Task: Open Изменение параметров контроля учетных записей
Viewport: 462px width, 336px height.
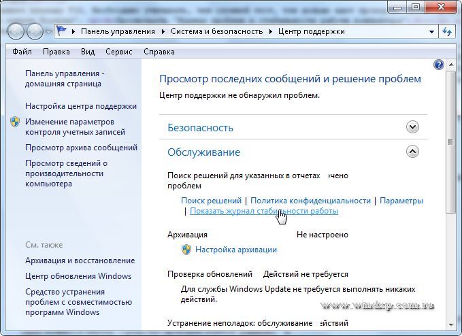Action: click(75, 127)
